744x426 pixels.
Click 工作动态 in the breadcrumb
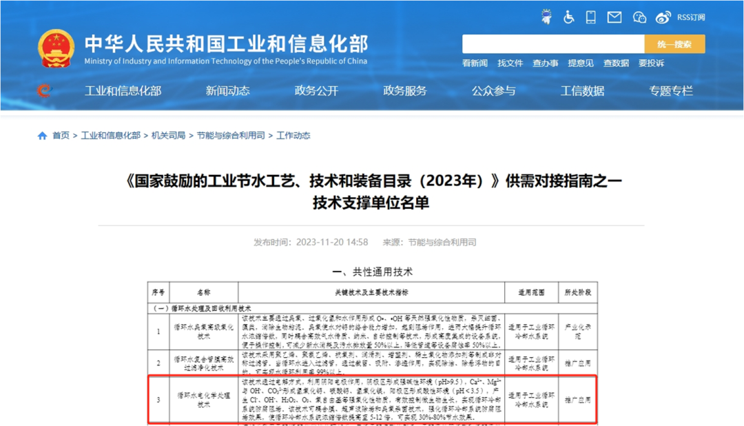coord(293,136)
